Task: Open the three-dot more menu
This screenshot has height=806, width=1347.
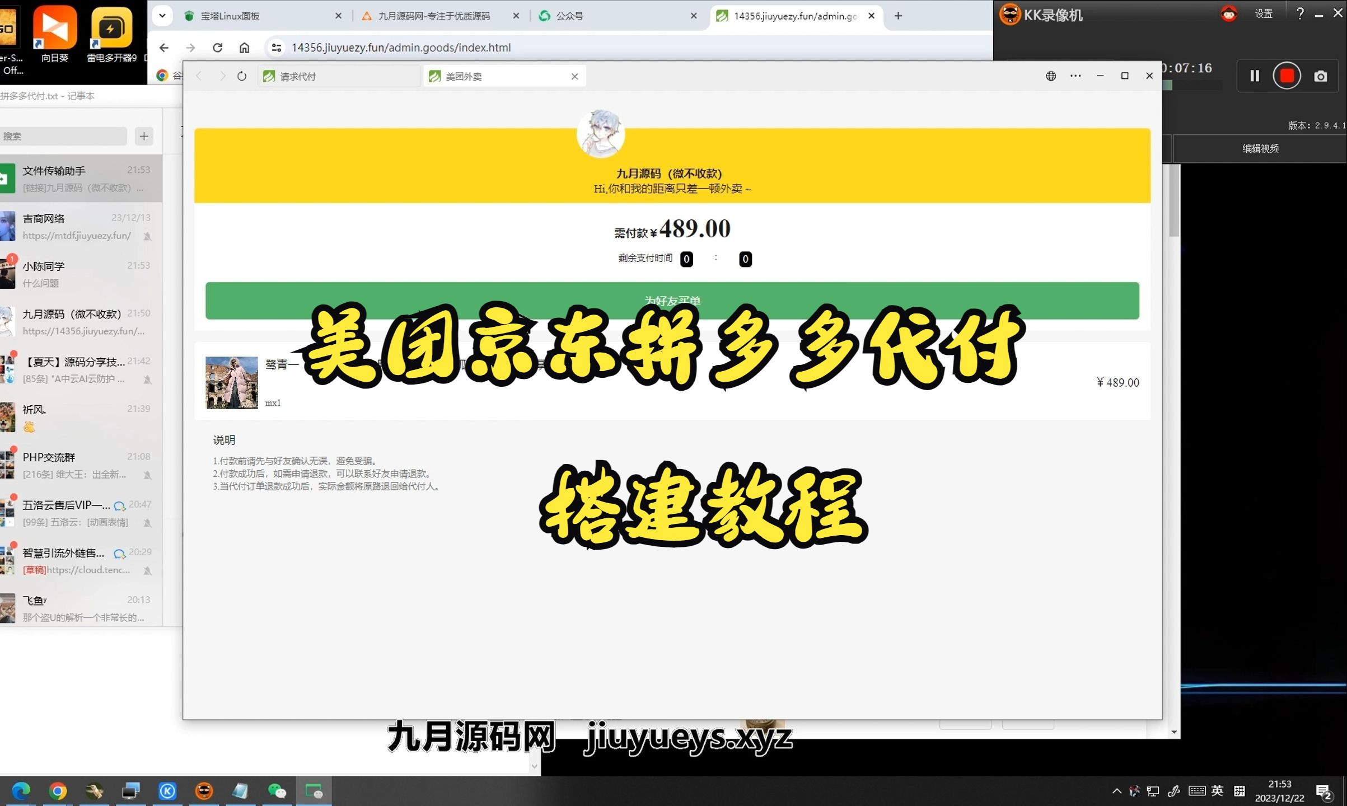Action: [1075, 76]
